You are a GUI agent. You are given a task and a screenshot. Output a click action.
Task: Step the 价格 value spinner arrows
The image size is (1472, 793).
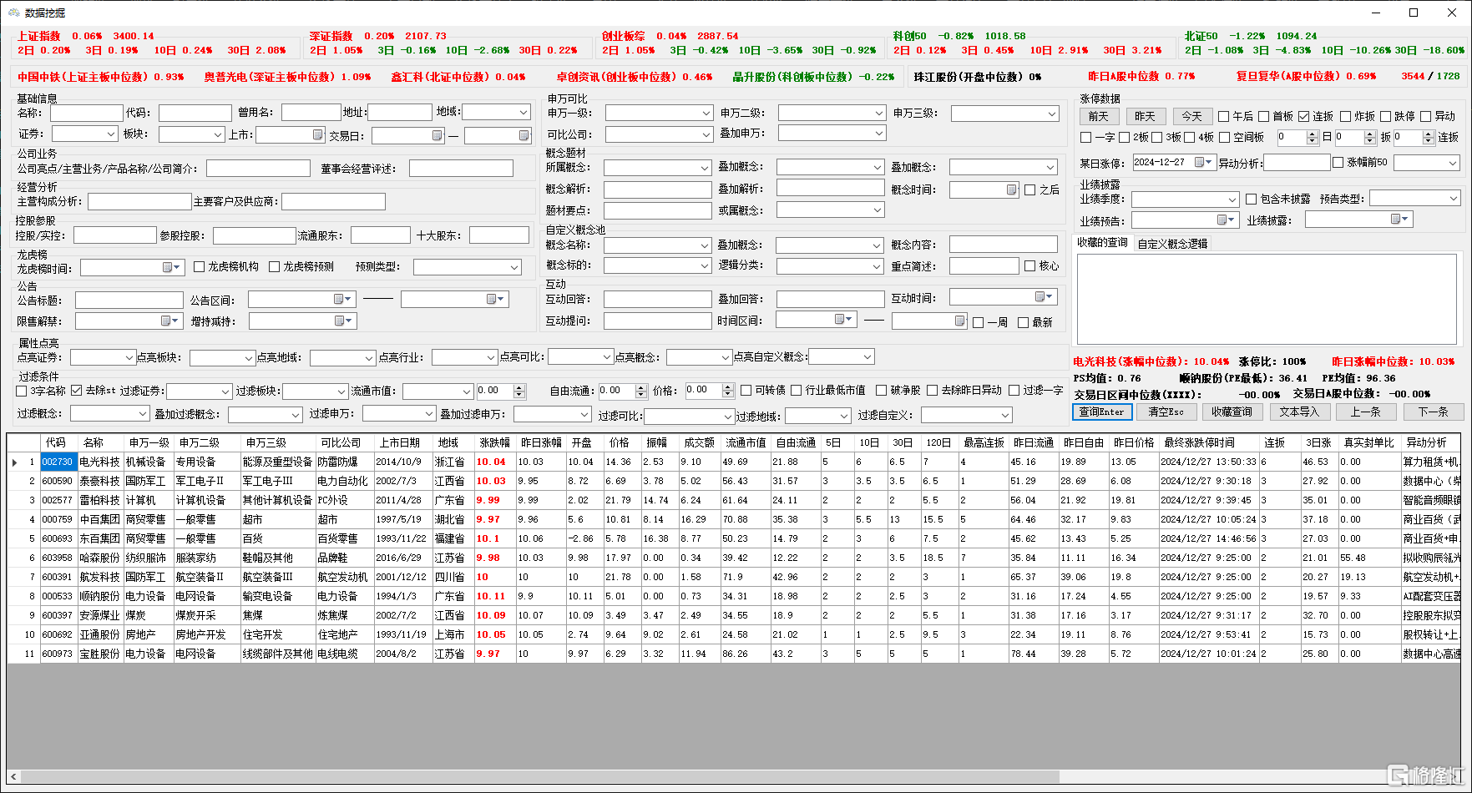pyautogui.click(x=728, y=391)
